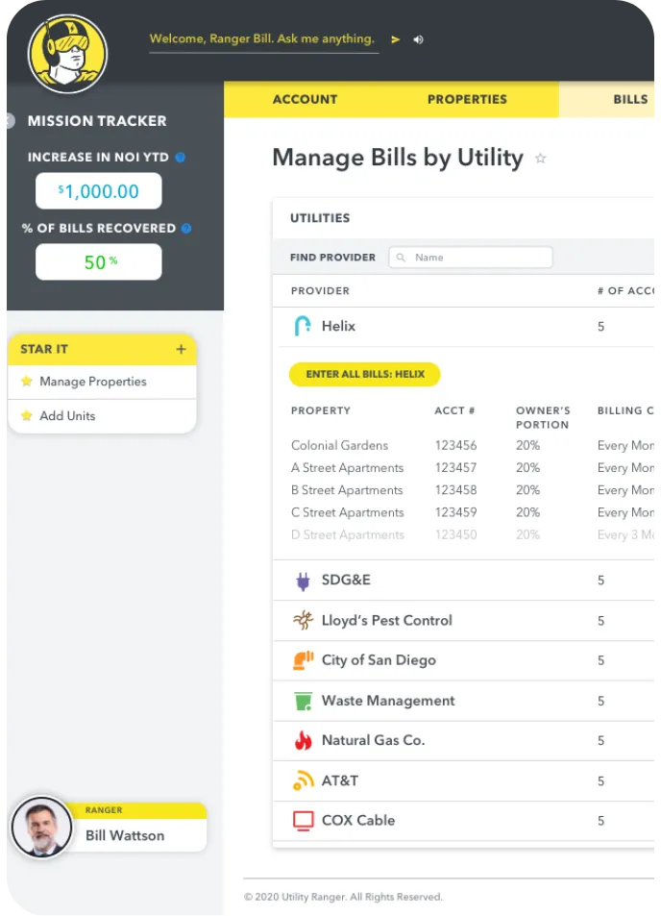Click the Ask me anything prompt field
661x916 pixels.
tap(262, 39)
